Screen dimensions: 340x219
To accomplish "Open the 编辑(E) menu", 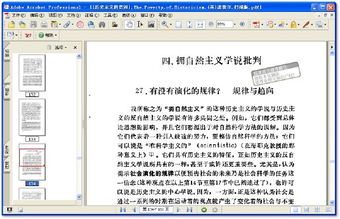I will 37,15.
